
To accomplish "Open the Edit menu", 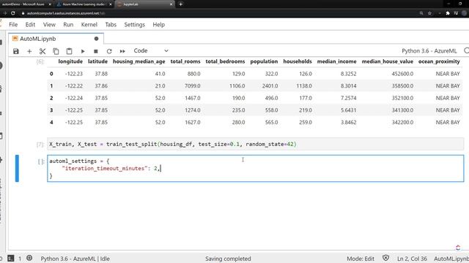I will click(30, 25).
